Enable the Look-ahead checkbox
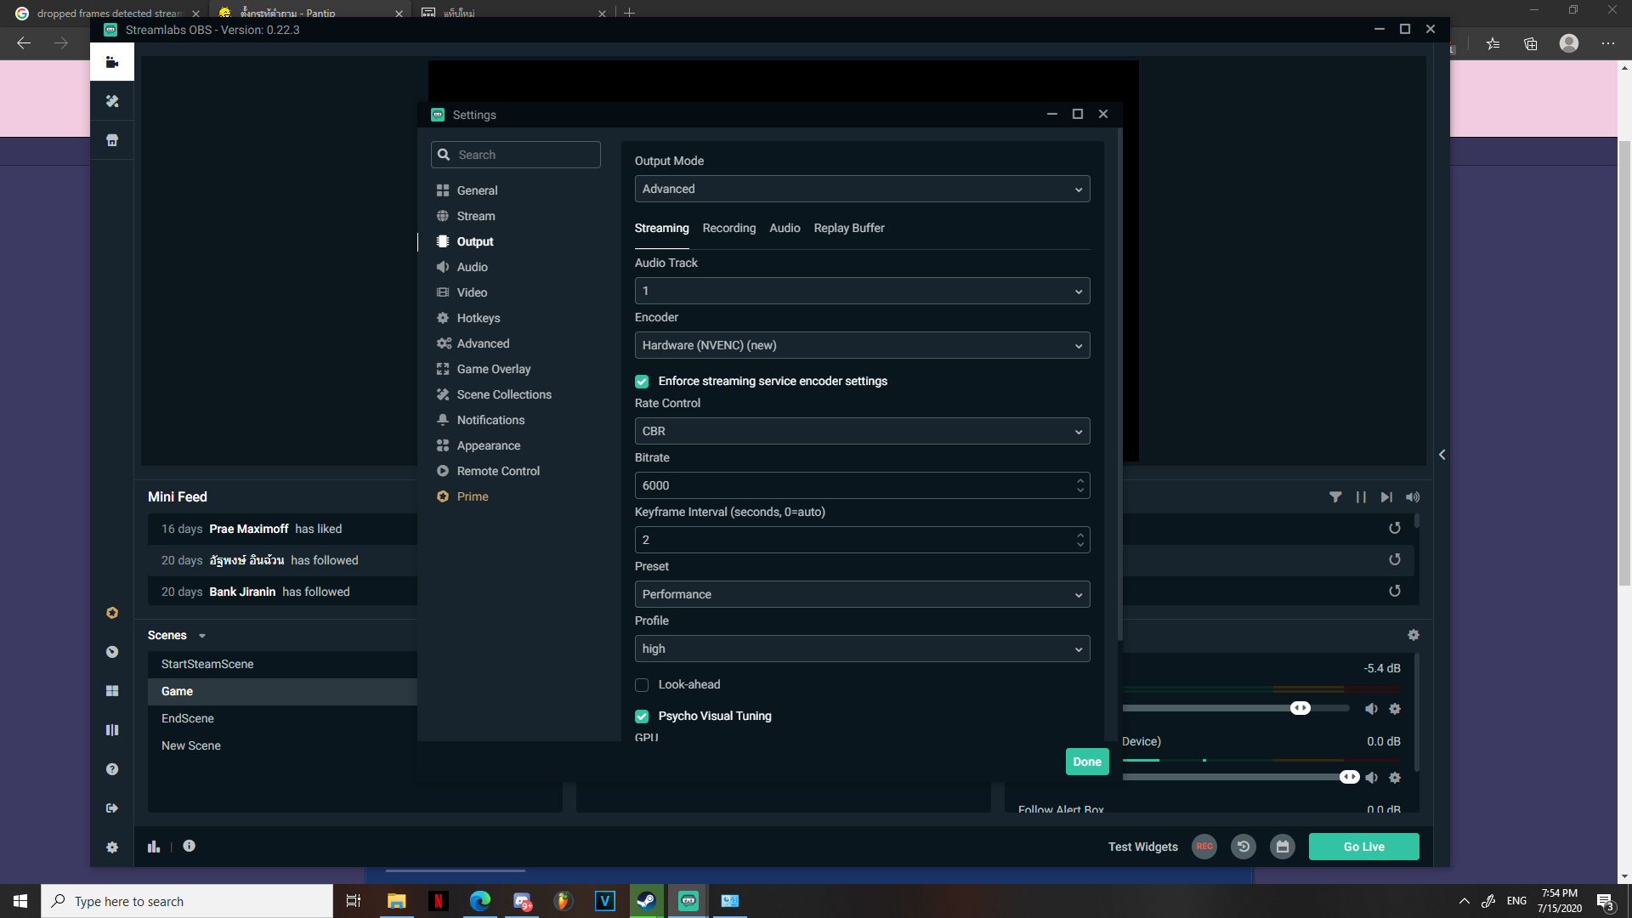This screenshot has height=918, width=1632. [x=642, y=685]
